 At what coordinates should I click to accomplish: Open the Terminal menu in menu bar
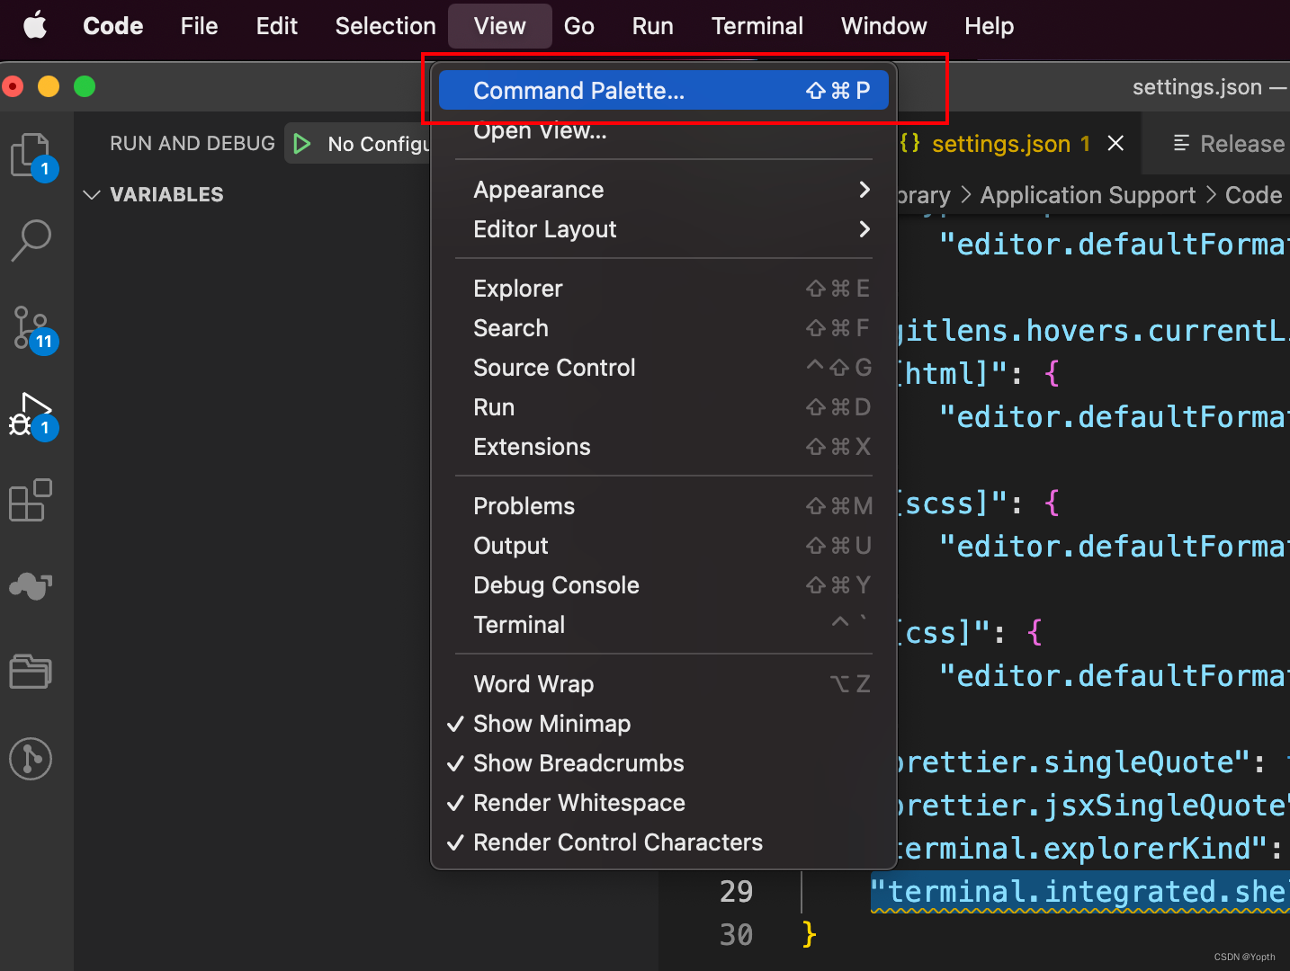[x=757, y=26]
